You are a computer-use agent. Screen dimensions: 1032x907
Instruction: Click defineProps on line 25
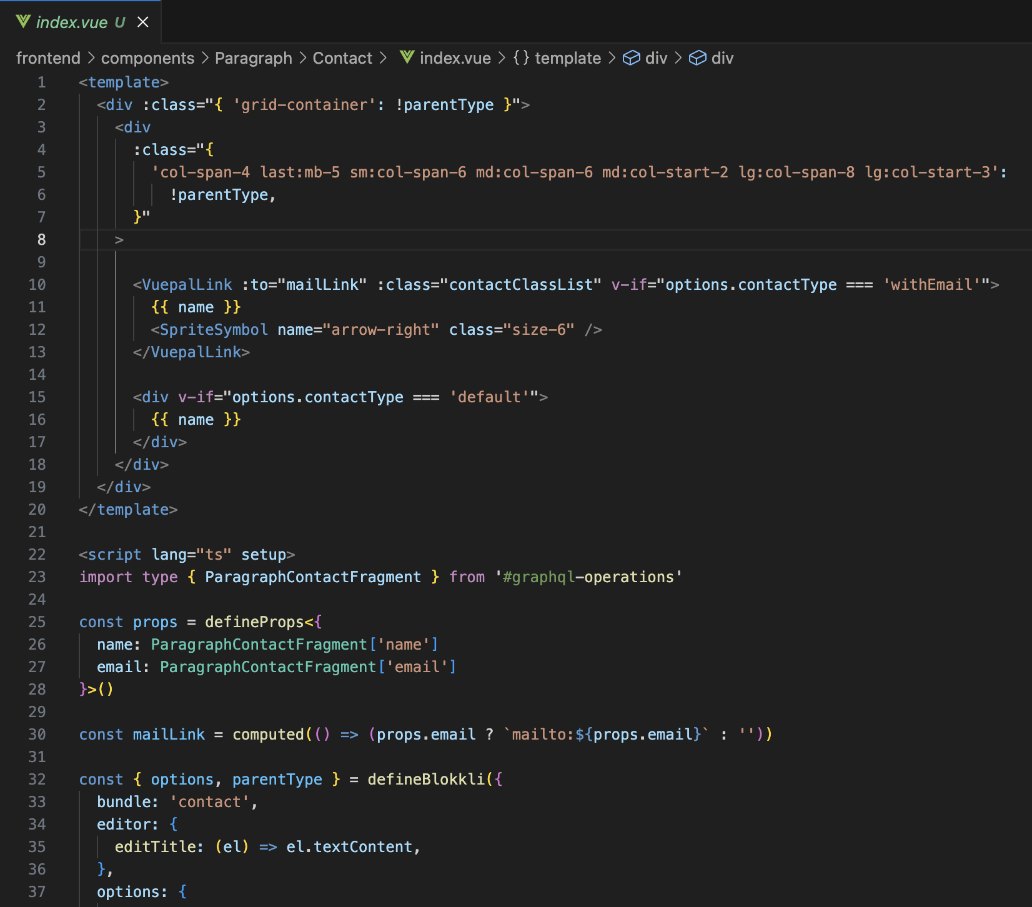coord(254,622)
